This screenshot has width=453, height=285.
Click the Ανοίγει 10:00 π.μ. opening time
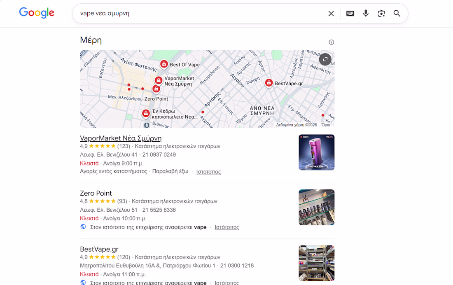(x=124, y=218)
